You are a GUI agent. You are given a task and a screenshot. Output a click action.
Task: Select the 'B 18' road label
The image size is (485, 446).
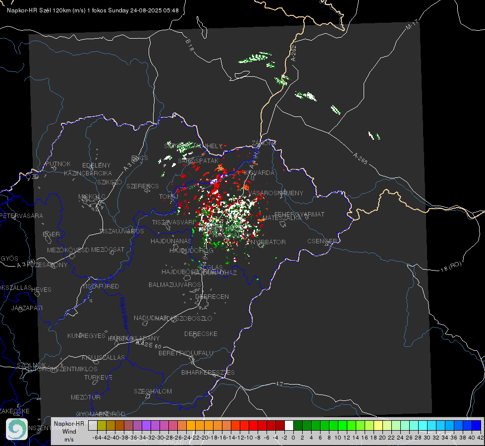[x=190, y=45]
